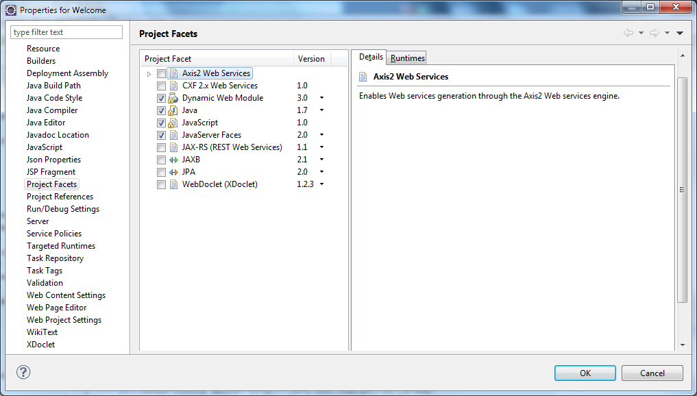697x396 pixels.
Task: Open the Validation properties page
Action: coord(45,283)
